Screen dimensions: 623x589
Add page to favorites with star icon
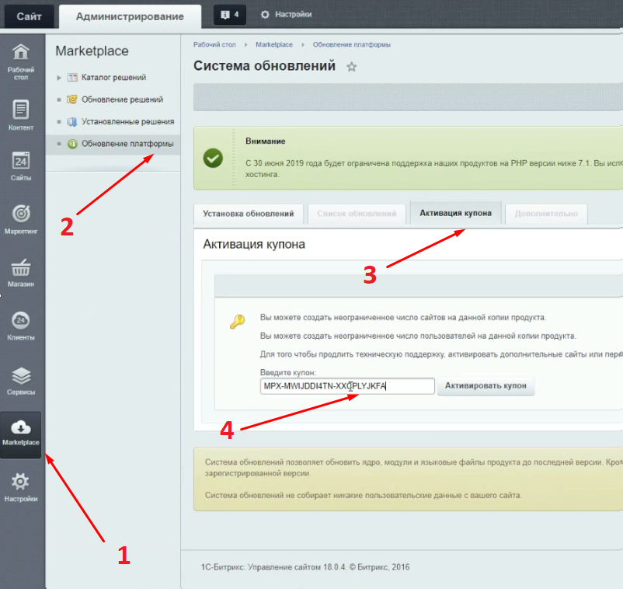coord(352,66)
